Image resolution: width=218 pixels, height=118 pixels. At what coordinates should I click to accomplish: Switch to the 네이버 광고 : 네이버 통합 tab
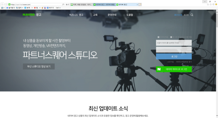coord(104,5)
